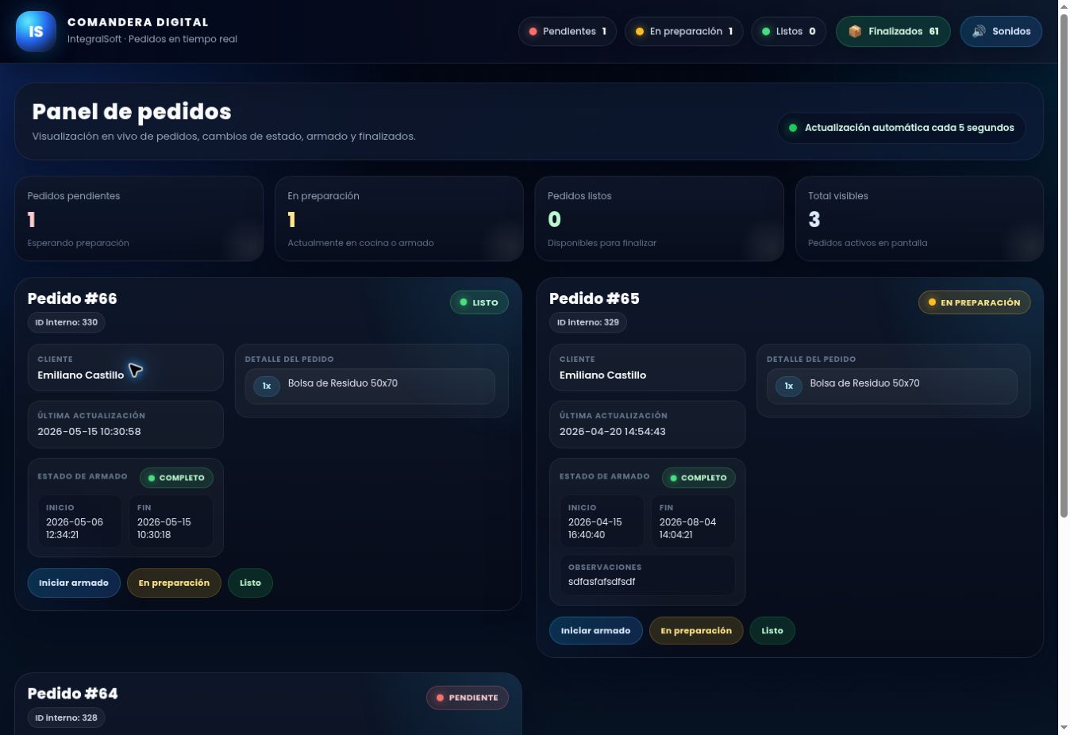Viewport: 1070px width, 735px height.
Task: Click the LISTO status badge on Pedido #66
Action: click(x=479, y=302)
